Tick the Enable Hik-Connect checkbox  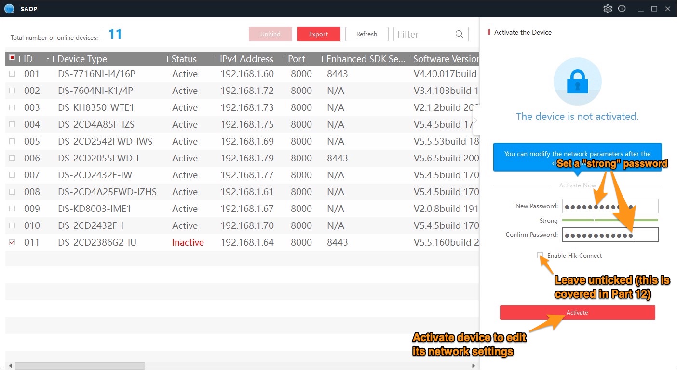tap(540, 256)
